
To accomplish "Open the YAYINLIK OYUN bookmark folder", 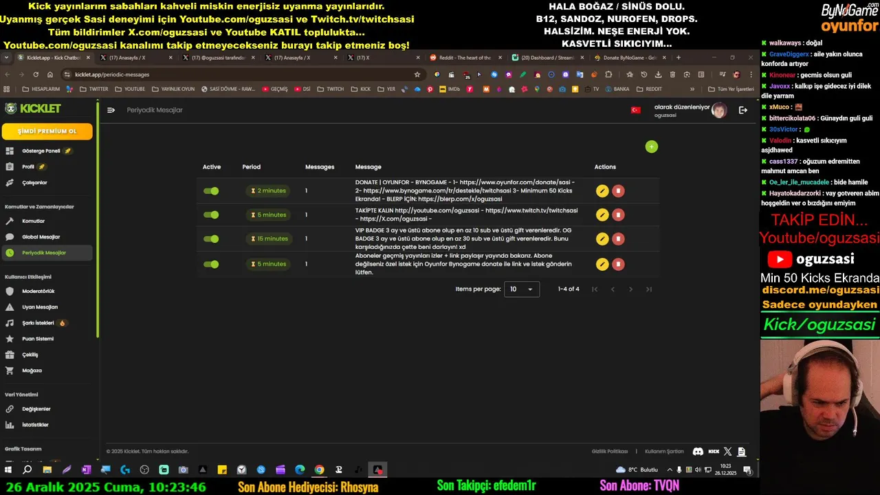I will (x=173, y=89).
